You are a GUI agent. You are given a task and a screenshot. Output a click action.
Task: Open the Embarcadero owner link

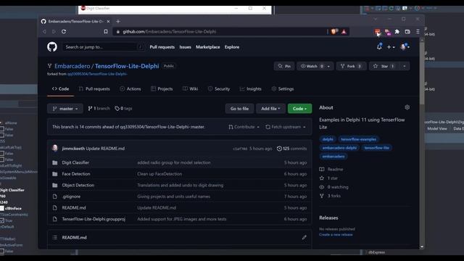click(x=72, y=66)
